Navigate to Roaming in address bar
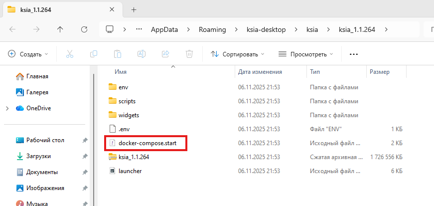This screenshot has height=206, width=434. (212, 29)
